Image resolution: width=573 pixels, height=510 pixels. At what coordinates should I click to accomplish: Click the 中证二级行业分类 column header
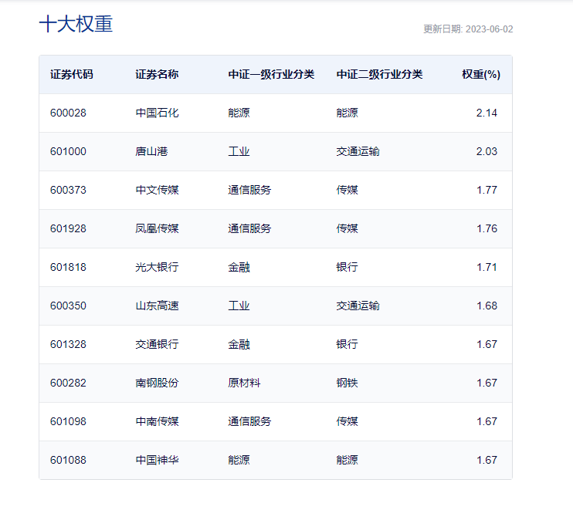point(379,75)
